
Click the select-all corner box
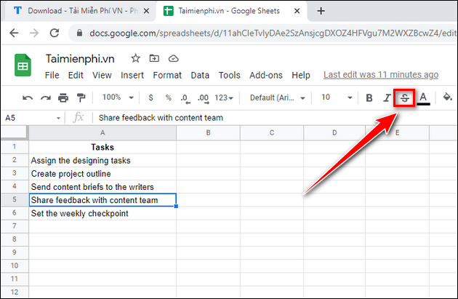point(15,132)
